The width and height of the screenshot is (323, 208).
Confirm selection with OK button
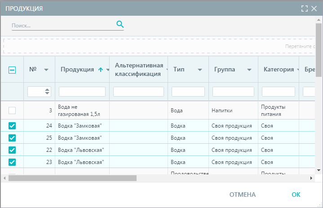296,195
